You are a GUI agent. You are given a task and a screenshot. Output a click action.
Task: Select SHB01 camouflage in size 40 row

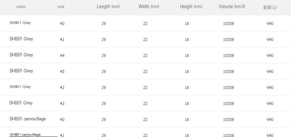click(28, 119)
